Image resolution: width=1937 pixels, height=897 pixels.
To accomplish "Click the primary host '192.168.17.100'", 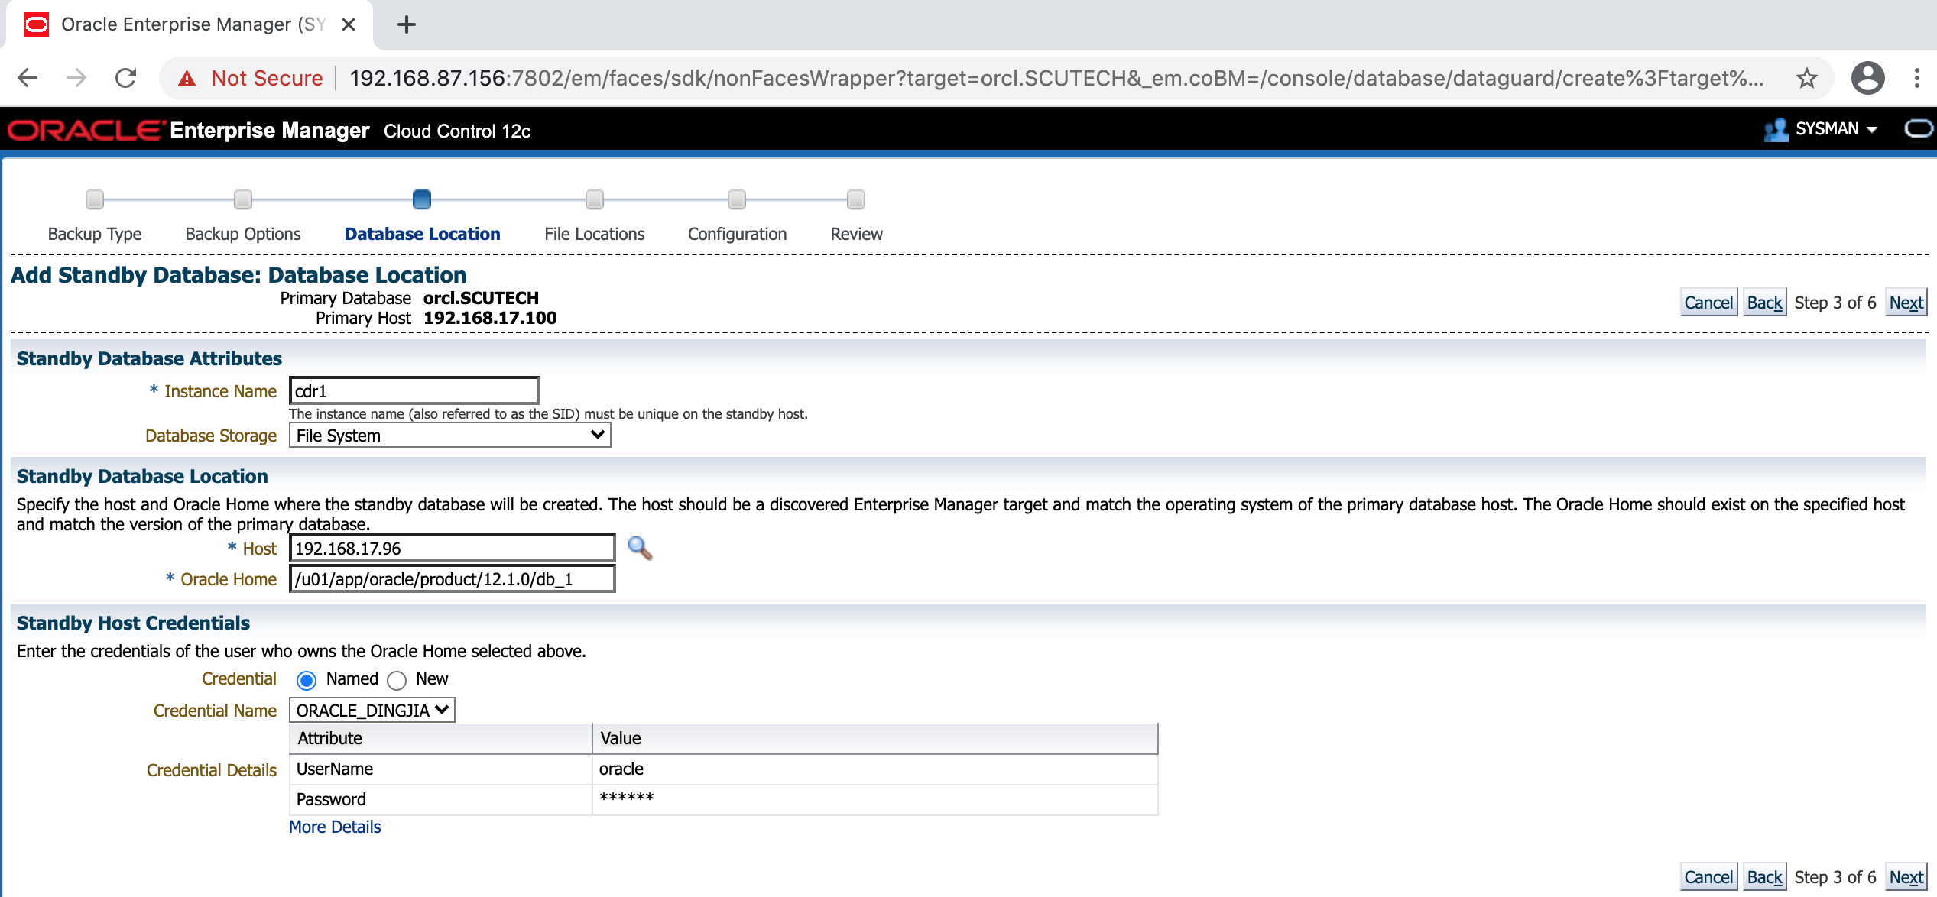I will click(490, 318).
